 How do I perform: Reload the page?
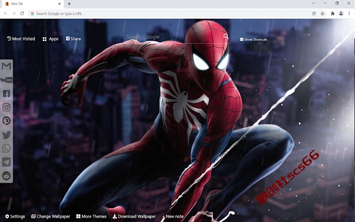coord(22,13)
